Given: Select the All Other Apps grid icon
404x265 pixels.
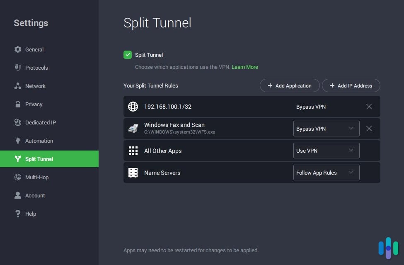Looking at the screenshot, I should 133,151.
